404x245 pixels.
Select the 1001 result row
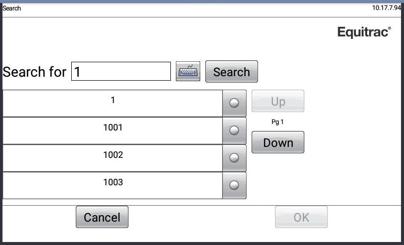tap(113, 130)
